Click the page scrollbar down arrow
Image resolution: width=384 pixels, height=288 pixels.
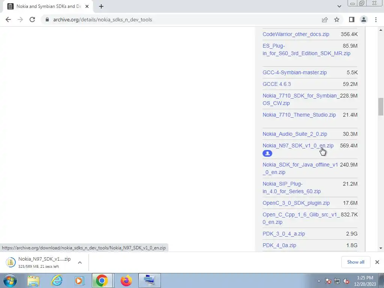381,248
